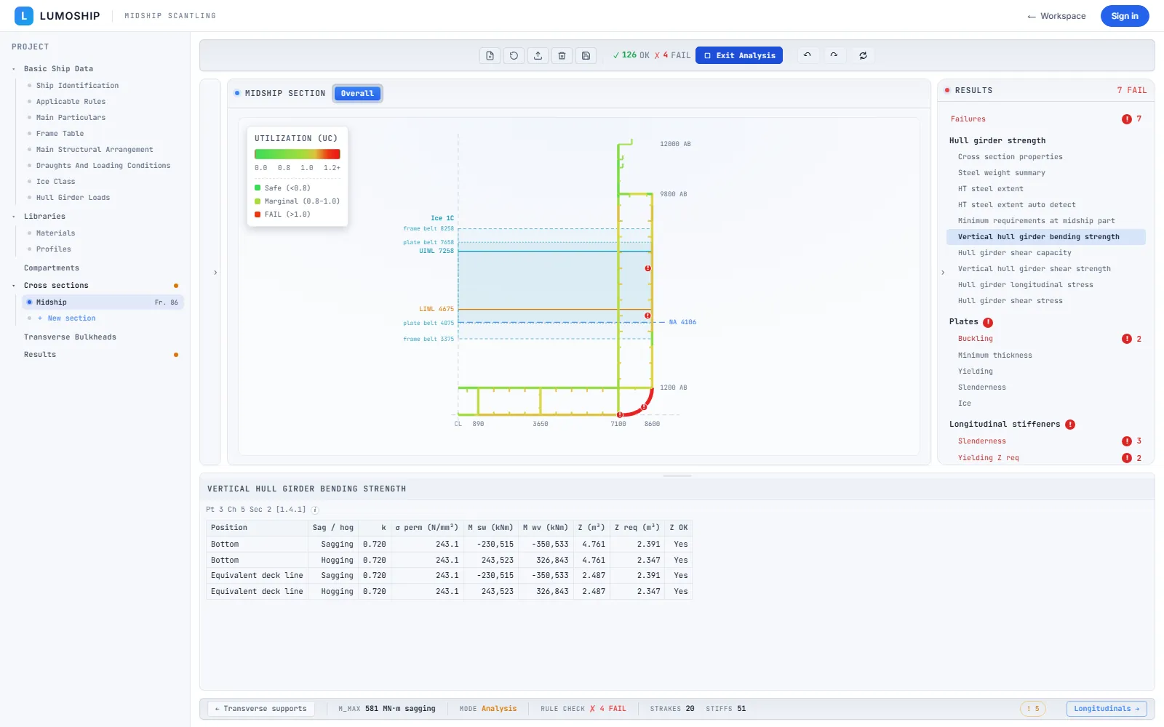Click the reset/revert icon in the toolbar
The image size is (1164, 727).
click(514, 55)
